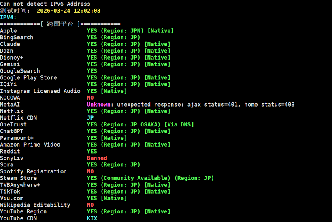Click the Region: JPN result for Apple
This screenshot has width=332, height=222.
pos(122,31)
